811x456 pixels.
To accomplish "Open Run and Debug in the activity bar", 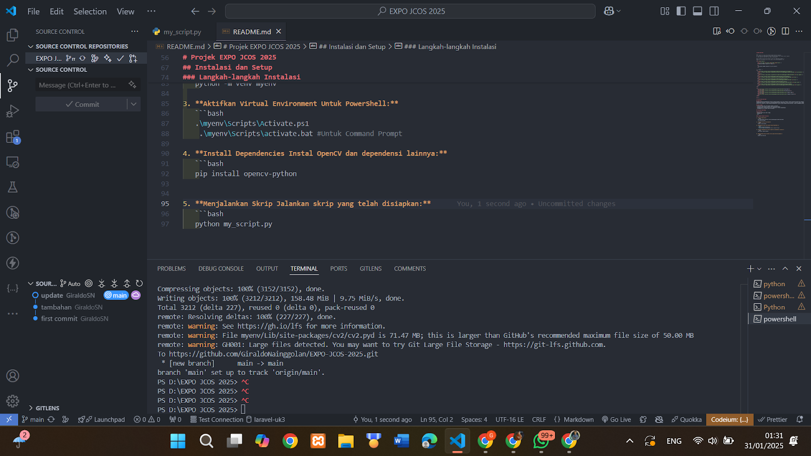I will (x=13, y=111).
